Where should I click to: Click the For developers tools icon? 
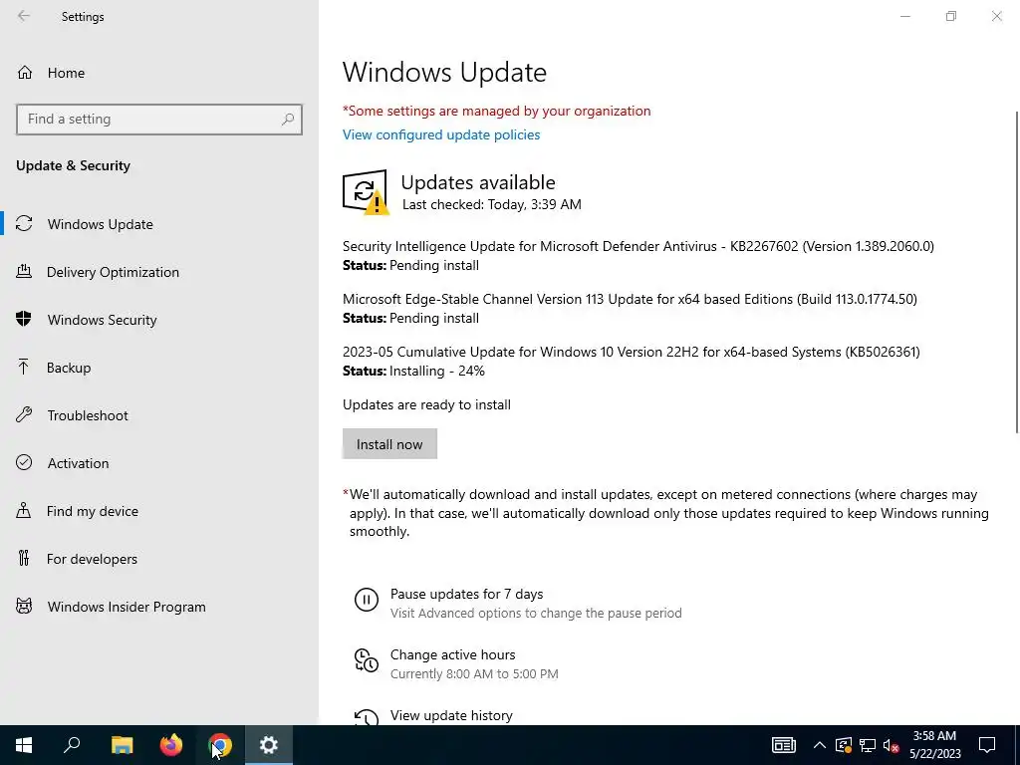point(24,558)
